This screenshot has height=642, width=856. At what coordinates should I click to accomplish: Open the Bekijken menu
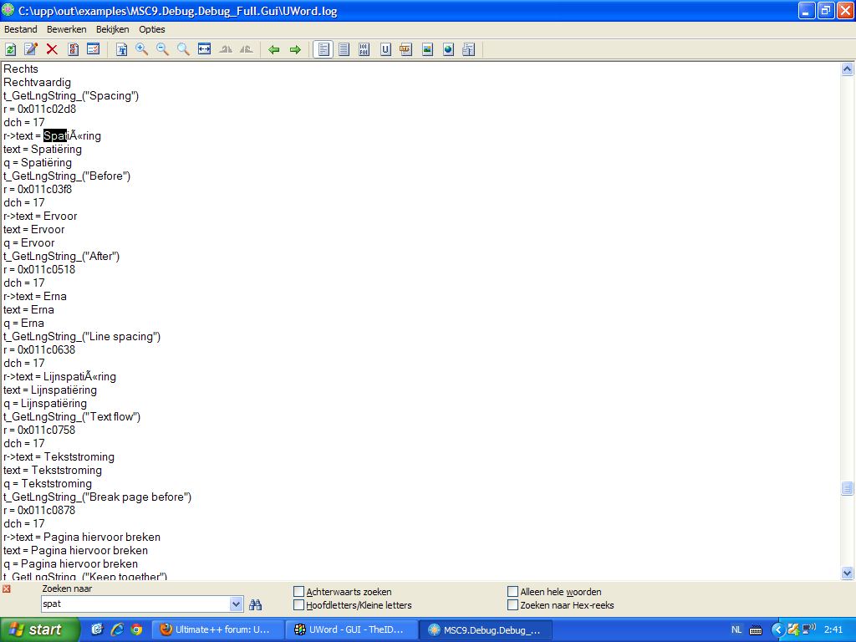112,29
